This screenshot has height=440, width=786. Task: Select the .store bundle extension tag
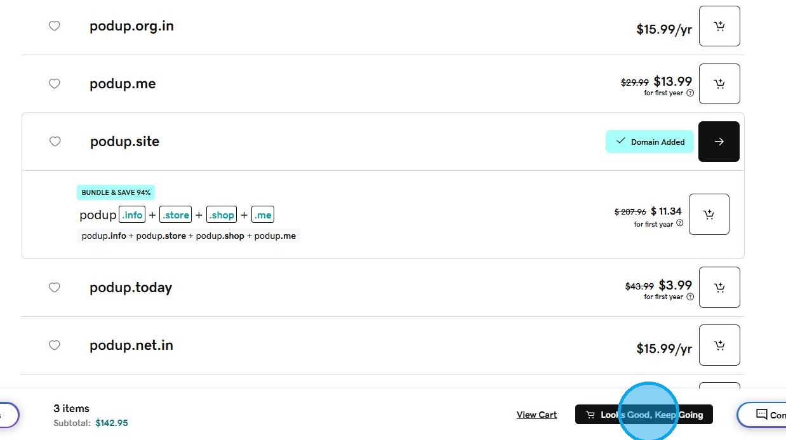point(175,215)
